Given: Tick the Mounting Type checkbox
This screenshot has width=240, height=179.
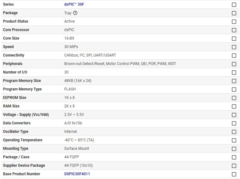Looking at the screenshot, I should click(x=234, y=149).
